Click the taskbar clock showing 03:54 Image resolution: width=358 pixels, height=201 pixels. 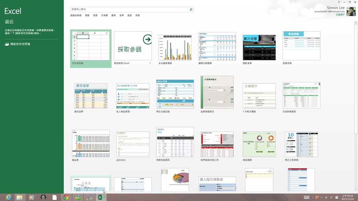(x=348, y=198)
